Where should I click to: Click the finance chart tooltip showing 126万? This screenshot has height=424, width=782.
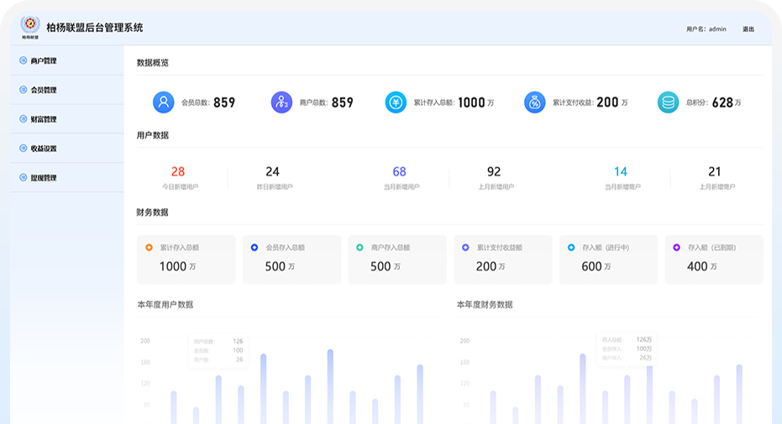point(627,348)
